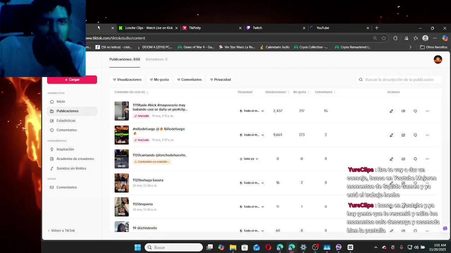Viewport: 451px width, 253px height.
Task: Click the TikTok Studio profile avatar
Action: pyautogui.click(x=438, y=59)
